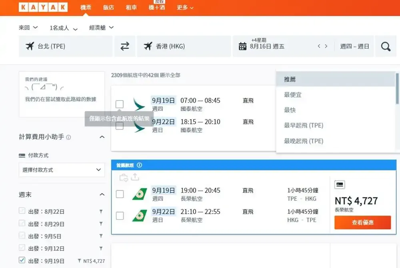Toggle 出發：8月22日 weekend checkbox
Image resolution: width=400 pixels, height=268 pixels.
coord(22,211)
